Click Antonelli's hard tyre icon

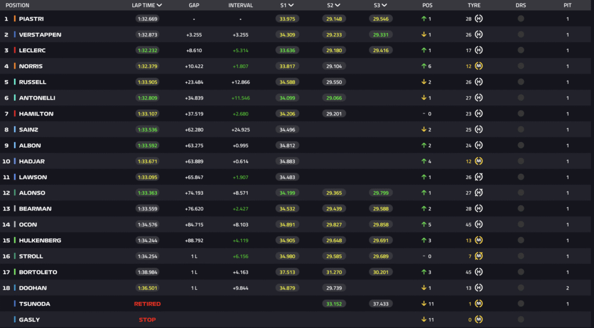479,97
